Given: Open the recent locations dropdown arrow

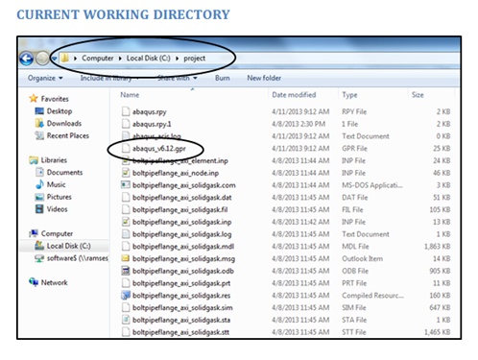Looking at the screenshot, I should coord(55,59).
